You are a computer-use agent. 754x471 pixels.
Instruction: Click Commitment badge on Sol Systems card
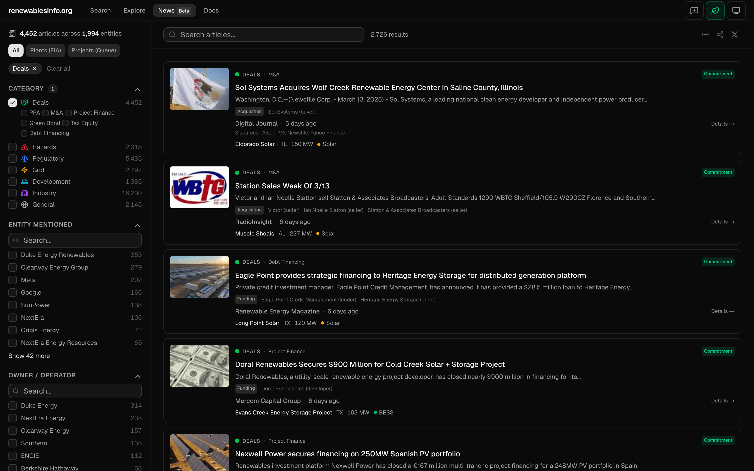pos(718,74)
